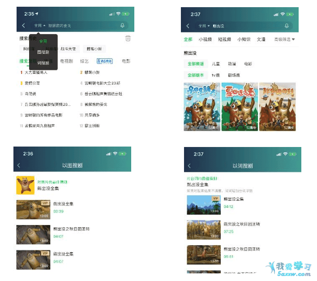Tap microphone icon beside 被解救的姜戈 search field
Image resolution: width=317 pixels, height=281 pixels.
[x=122, y=26]
